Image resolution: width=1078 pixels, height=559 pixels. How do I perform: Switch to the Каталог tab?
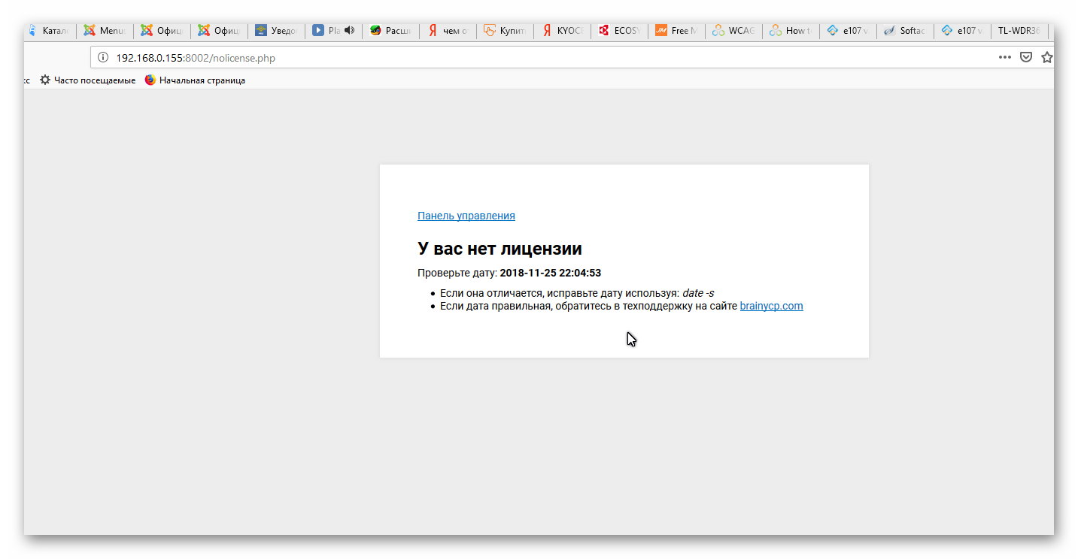(53, 31)
